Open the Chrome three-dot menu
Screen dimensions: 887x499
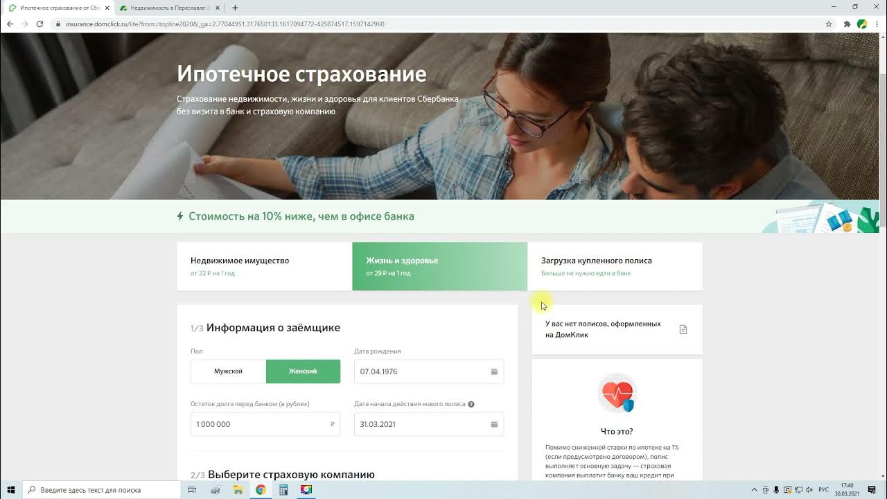(877, 24)
